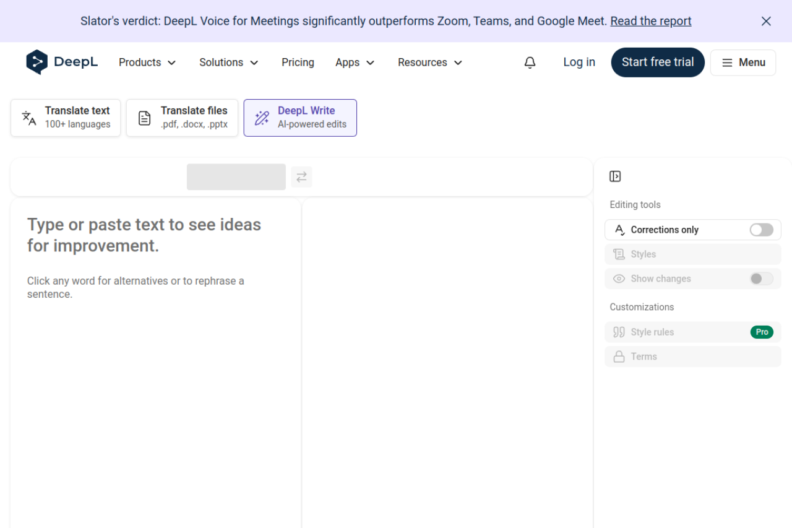Click the Pro badge on Style rules
792x528 pixels.
click(x=762, y=332)
